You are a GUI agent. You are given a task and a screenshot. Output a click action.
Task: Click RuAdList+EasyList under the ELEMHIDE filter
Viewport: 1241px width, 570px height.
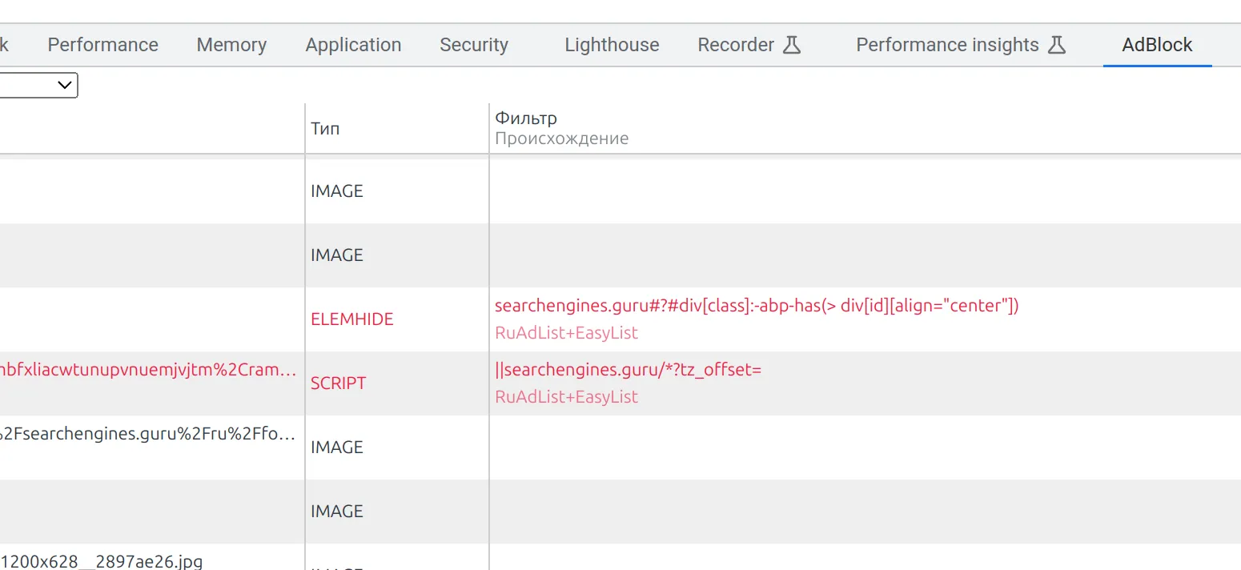click(x=566, y=333)
